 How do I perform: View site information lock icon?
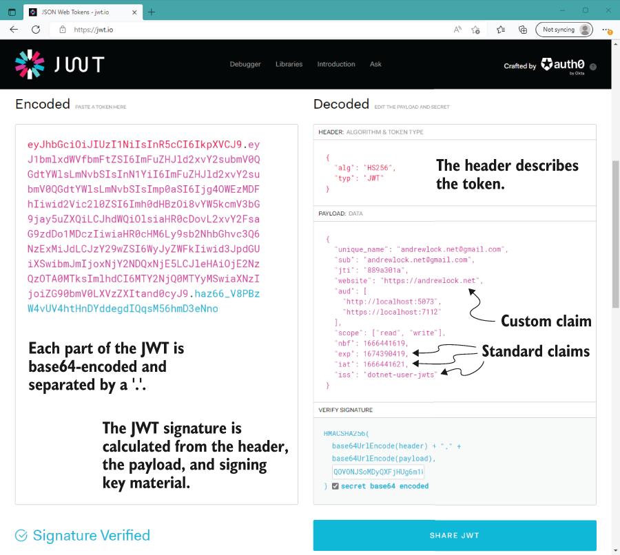pyautogui.click(x=63, y=30)
